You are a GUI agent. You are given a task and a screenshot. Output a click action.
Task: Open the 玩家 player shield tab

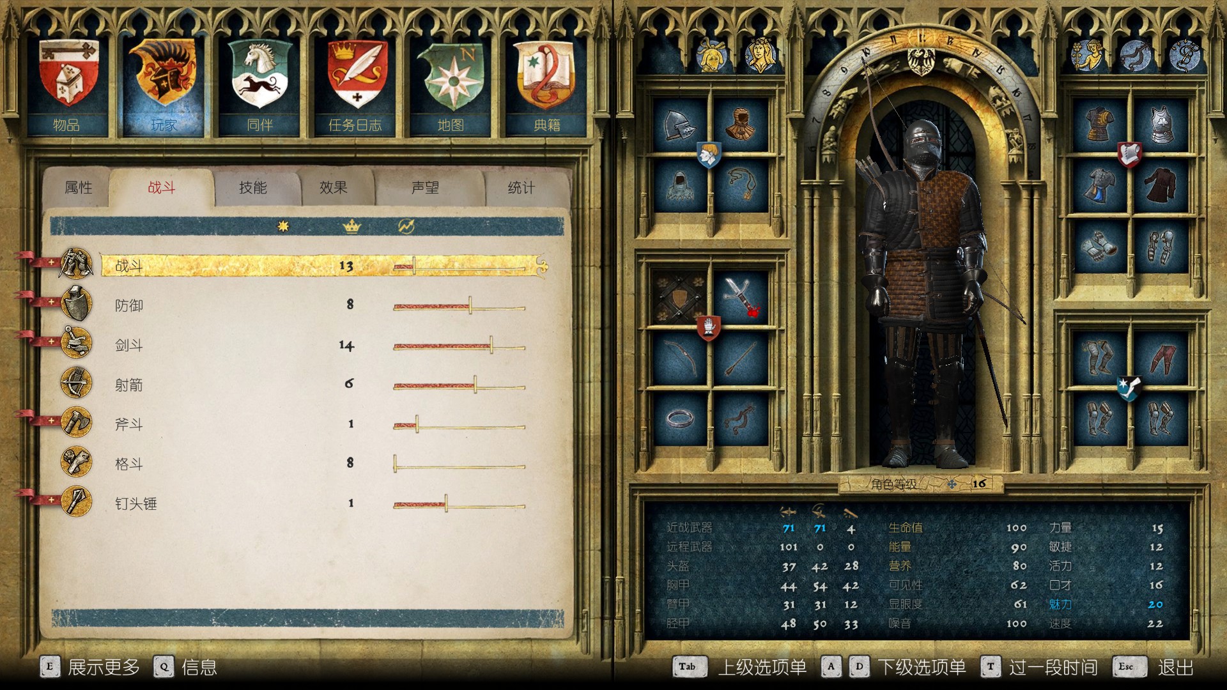(163, 86)
